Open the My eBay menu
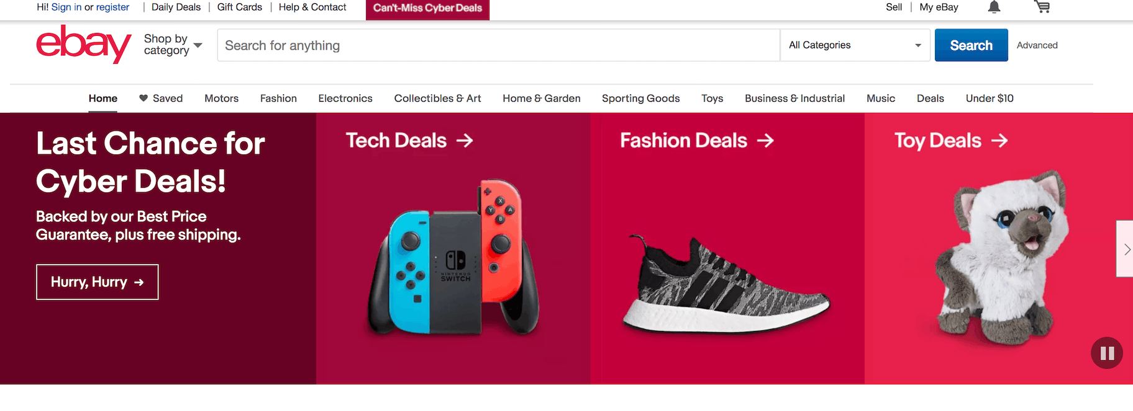 pyautogui.click(x=939, y=7)
